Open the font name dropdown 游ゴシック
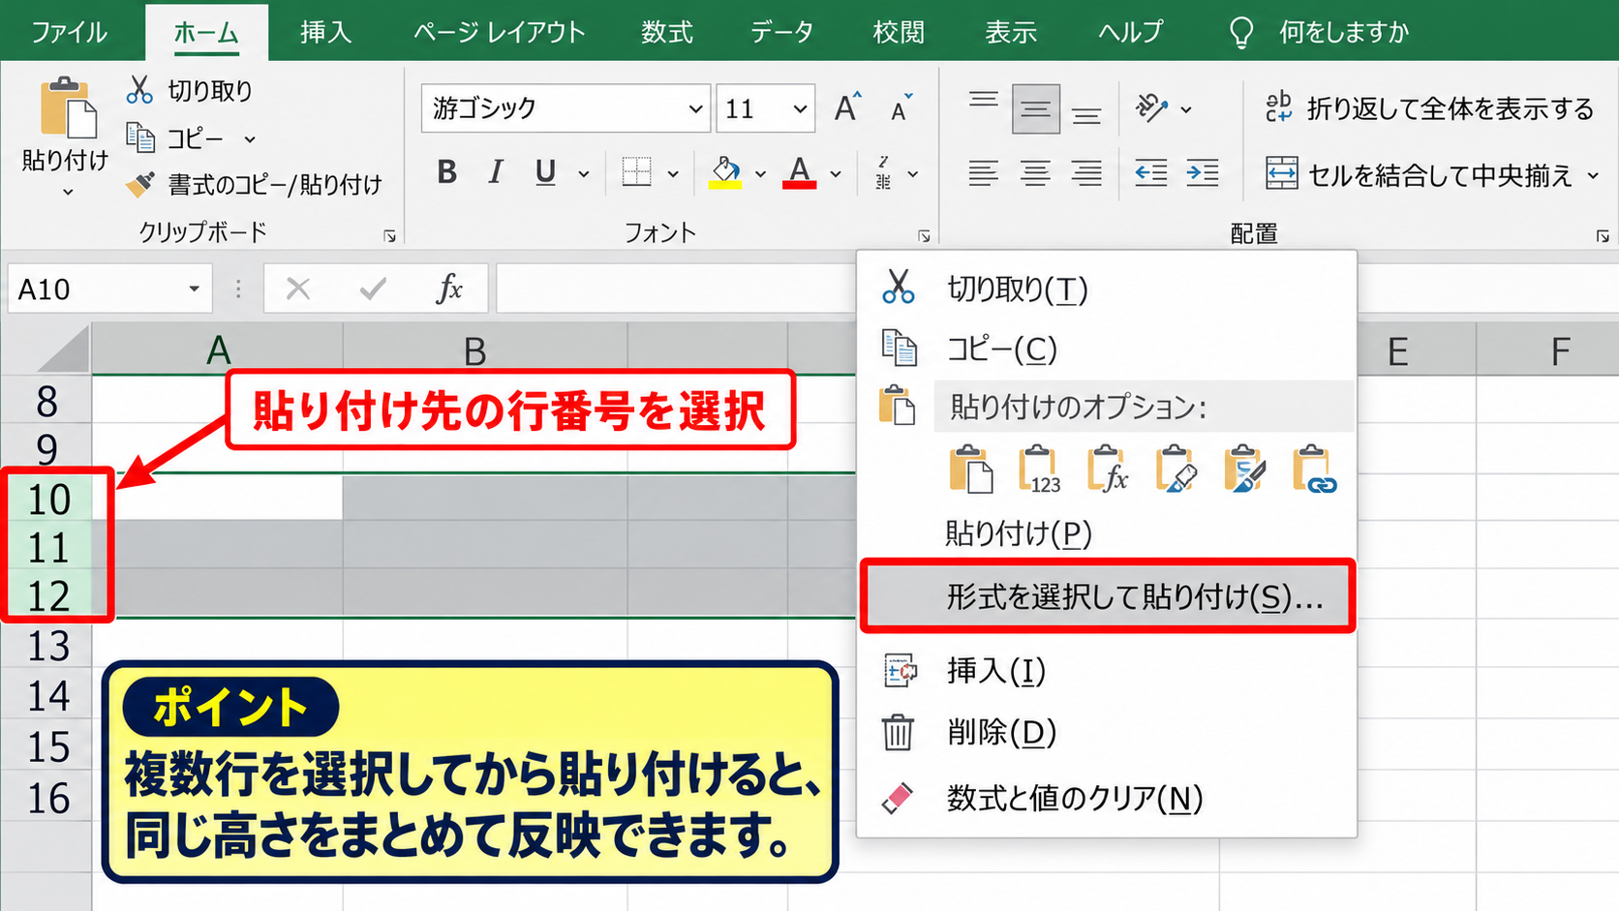 coord(695,108)
